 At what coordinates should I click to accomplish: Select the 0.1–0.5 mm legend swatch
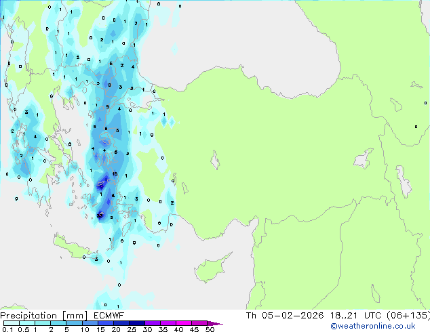tap(12, 323)
